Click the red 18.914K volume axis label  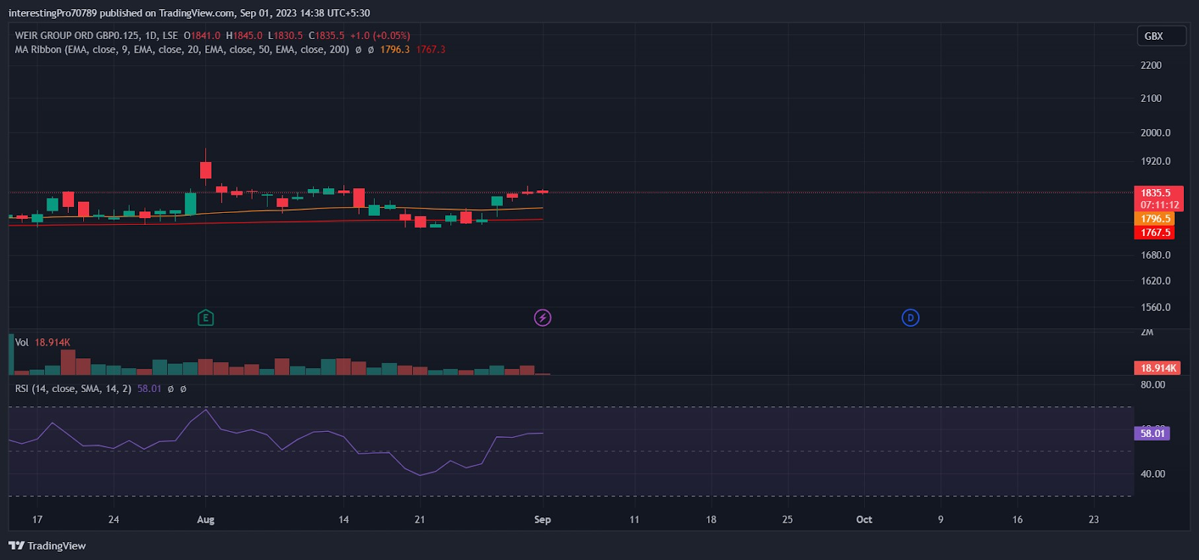pyautogui.click(x=1158, y=368)
